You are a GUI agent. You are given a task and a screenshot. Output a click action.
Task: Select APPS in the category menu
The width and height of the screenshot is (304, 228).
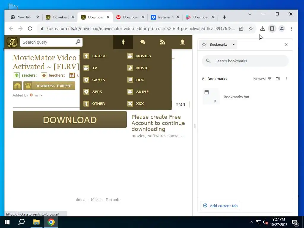[x=93, y=92]
